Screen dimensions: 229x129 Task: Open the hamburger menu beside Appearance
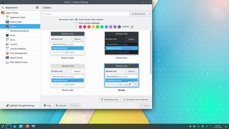pyautogui.click(x=37, y=7)
